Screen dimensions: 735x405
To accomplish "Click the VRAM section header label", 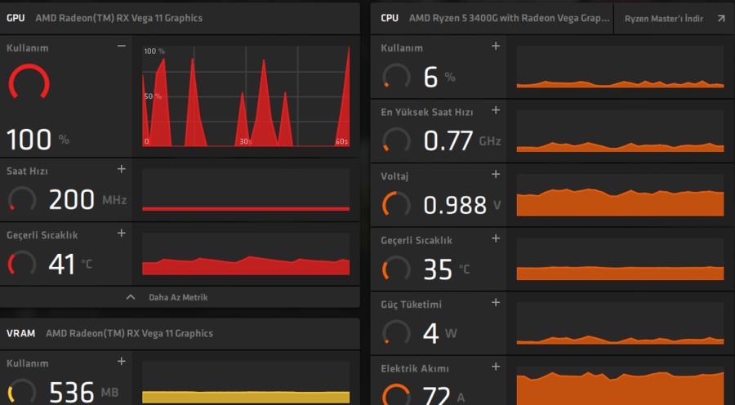I will tap(20, 333).
